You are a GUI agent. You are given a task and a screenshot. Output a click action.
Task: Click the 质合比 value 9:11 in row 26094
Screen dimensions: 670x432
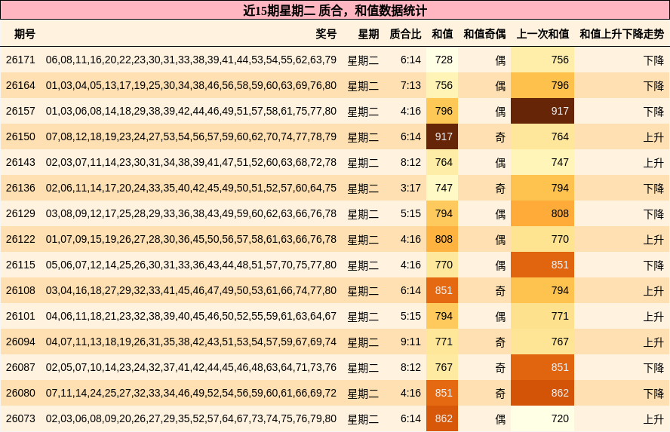click(410, 342)
